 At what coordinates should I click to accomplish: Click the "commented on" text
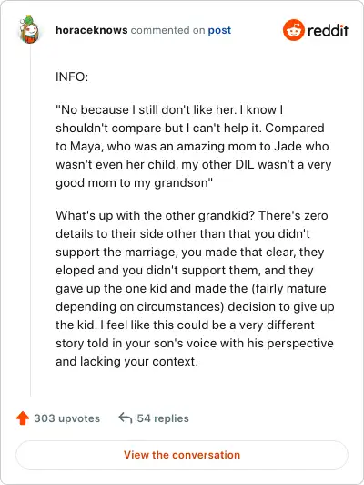click(167, 30)
